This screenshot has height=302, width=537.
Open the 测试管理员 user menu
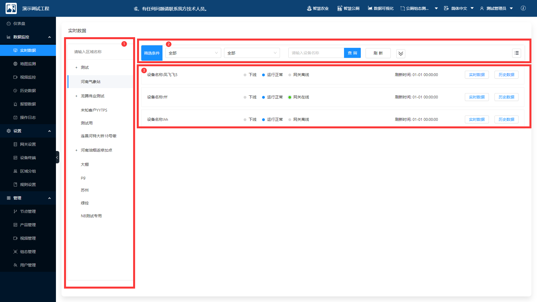(496, 8)
